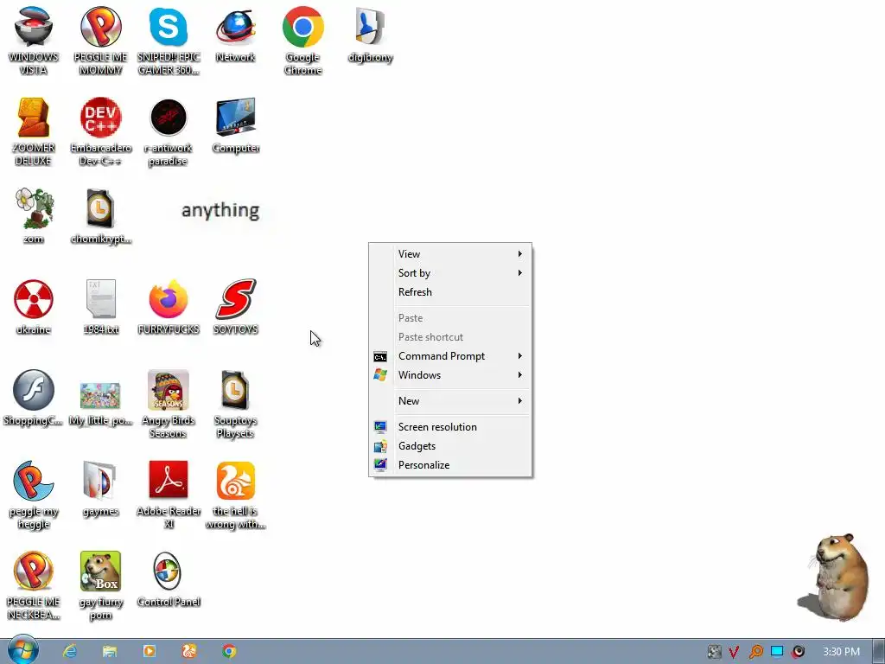Click the arrow next to Sort by
The height and width of the screenshot is (664, 885).
click(519, 273)
